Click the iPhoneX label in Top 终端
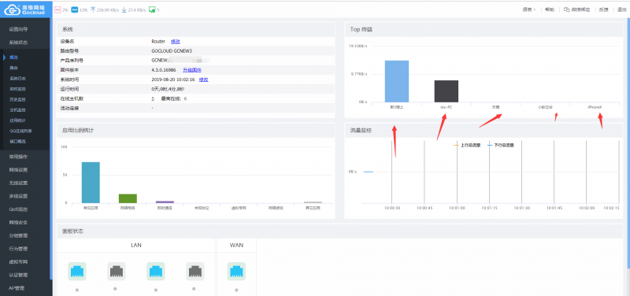Viewport: 630px width, 296px height. [x=595, y=107]
